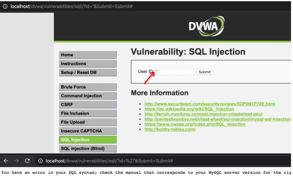293x177 pixels.
Task: Click site info icon in top address bar
Action: (x=5, y=6)
